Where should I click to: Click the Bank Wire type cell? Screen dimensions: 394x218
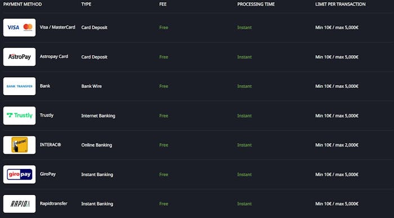click(x=91, y=86)
